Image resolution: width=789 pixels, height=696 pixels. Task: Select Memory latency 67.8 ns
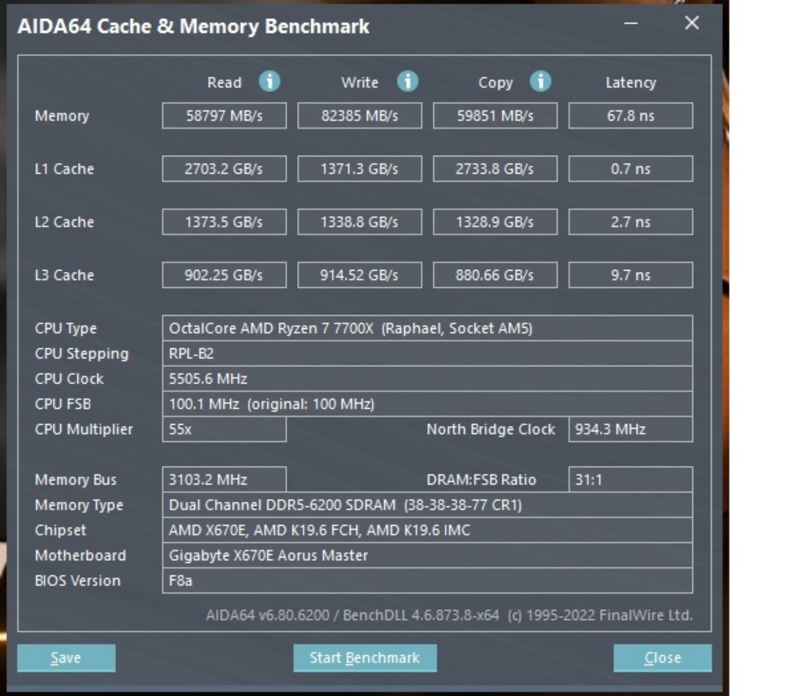[x=631, y=116]
